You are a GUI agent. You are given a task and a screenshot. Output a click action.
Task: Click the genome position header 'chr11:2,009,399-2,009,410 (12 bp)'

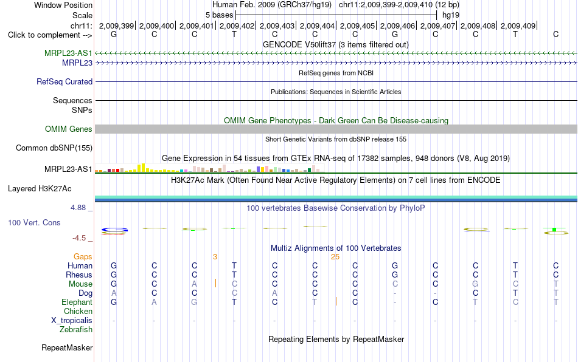pos(399,5)
